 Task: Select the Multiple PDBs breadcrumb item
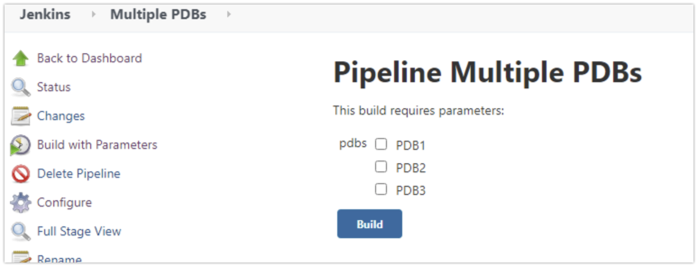[x=158, y=14]
